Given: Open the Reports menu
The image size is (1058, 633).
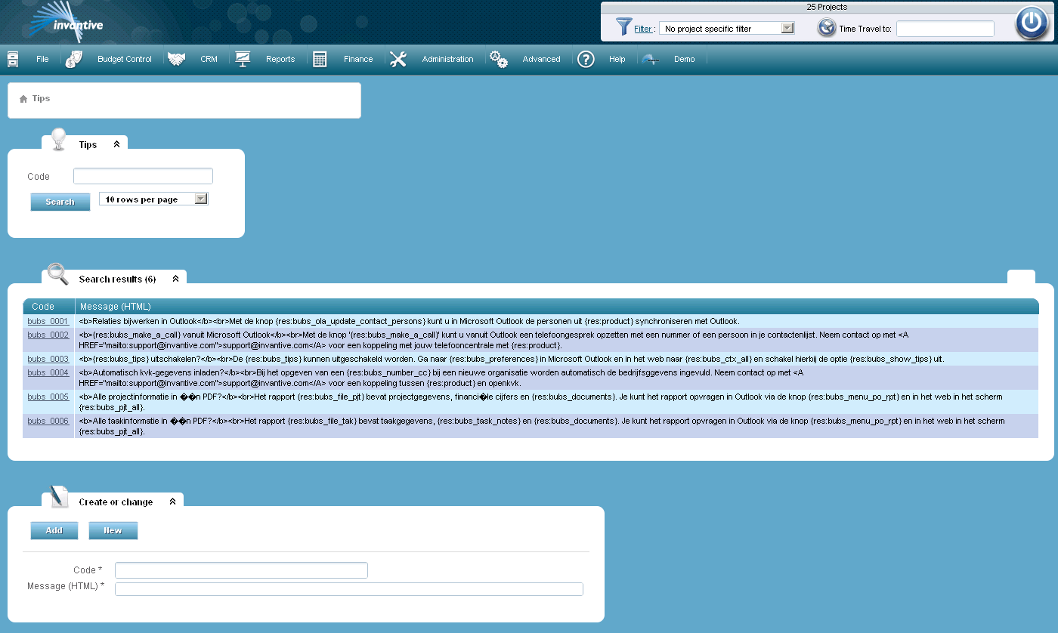Looking at the screenshot, I should (x=280, y=59).
